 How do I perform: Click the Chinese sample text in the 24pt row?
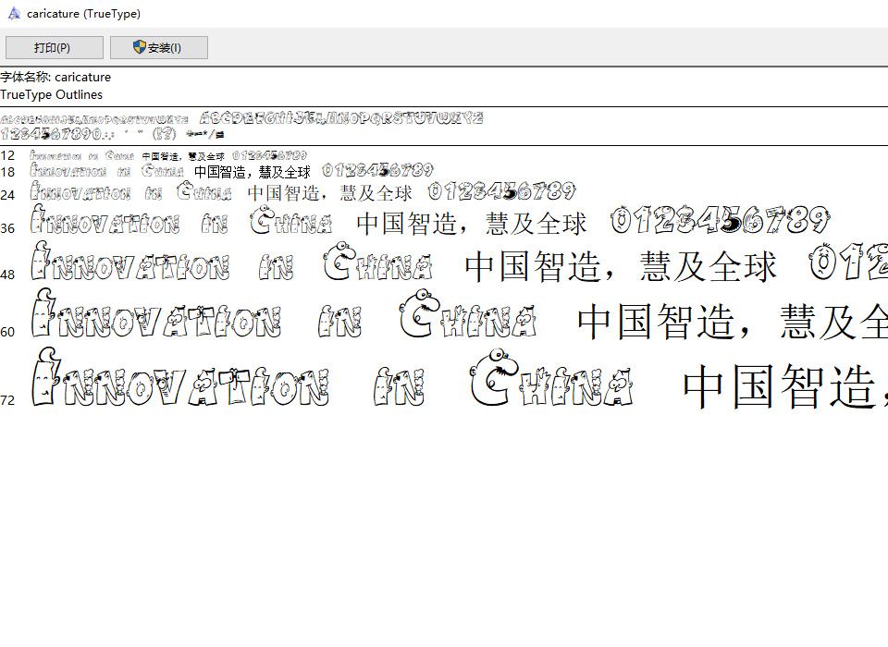tap(329, 193)
